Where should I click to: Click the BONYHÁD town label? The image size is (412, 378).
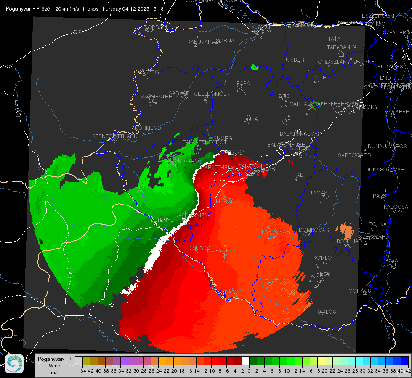click(x=349, y=241)
